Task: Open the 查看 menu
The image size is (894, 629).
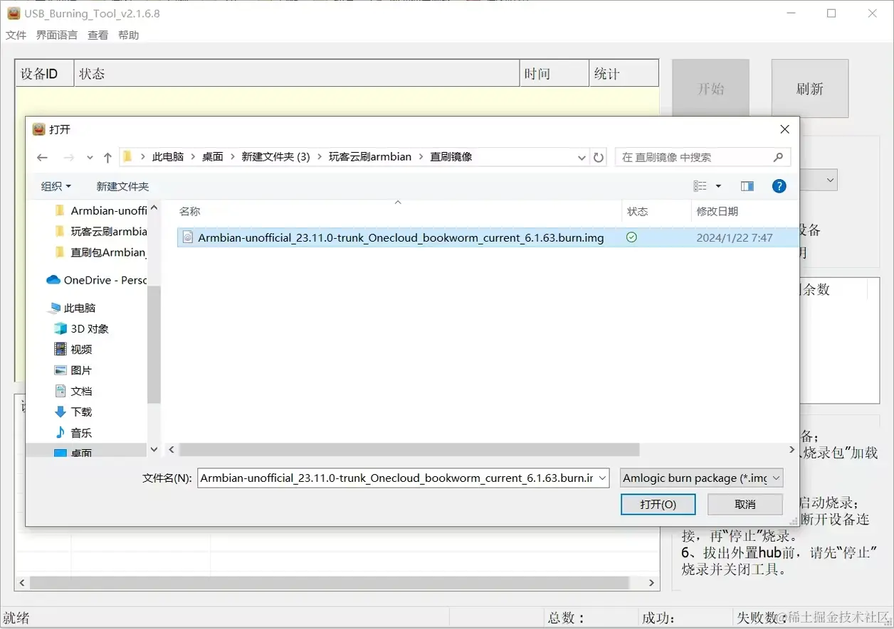Action: [98, 35]
